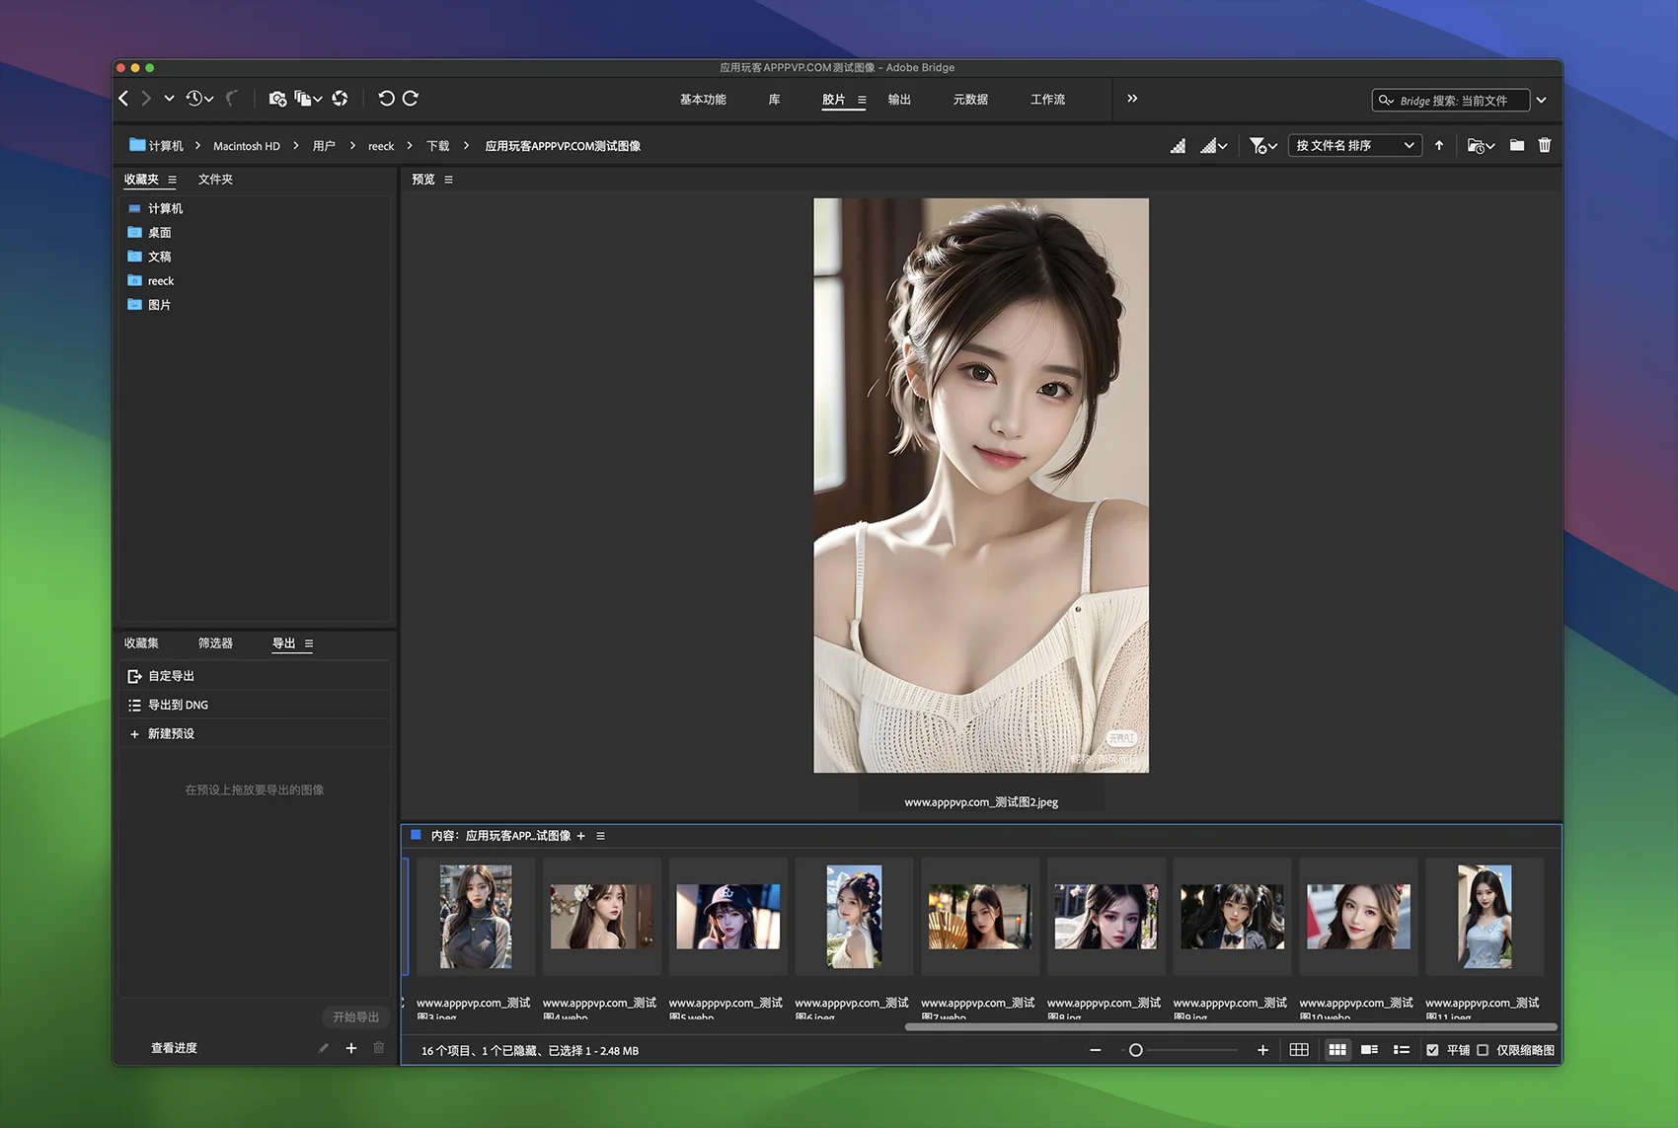Open the refine/batch files tool menu

point(308,98)
